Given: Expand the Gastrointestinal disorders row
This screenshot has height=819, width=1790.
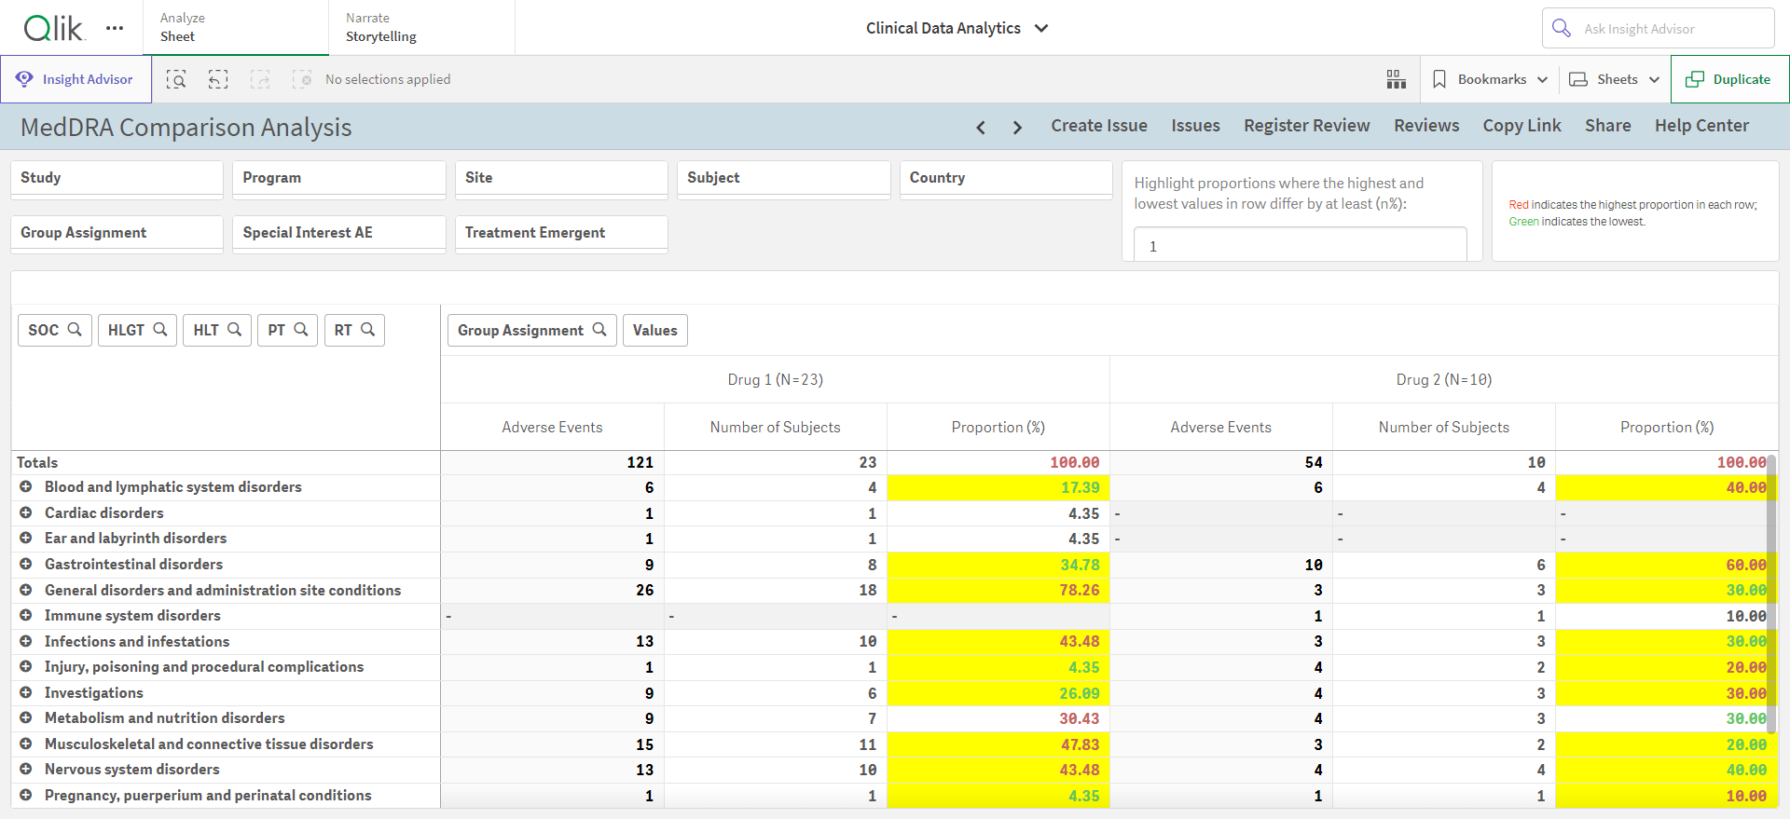Looking at the screenshot, I should 26,564.
